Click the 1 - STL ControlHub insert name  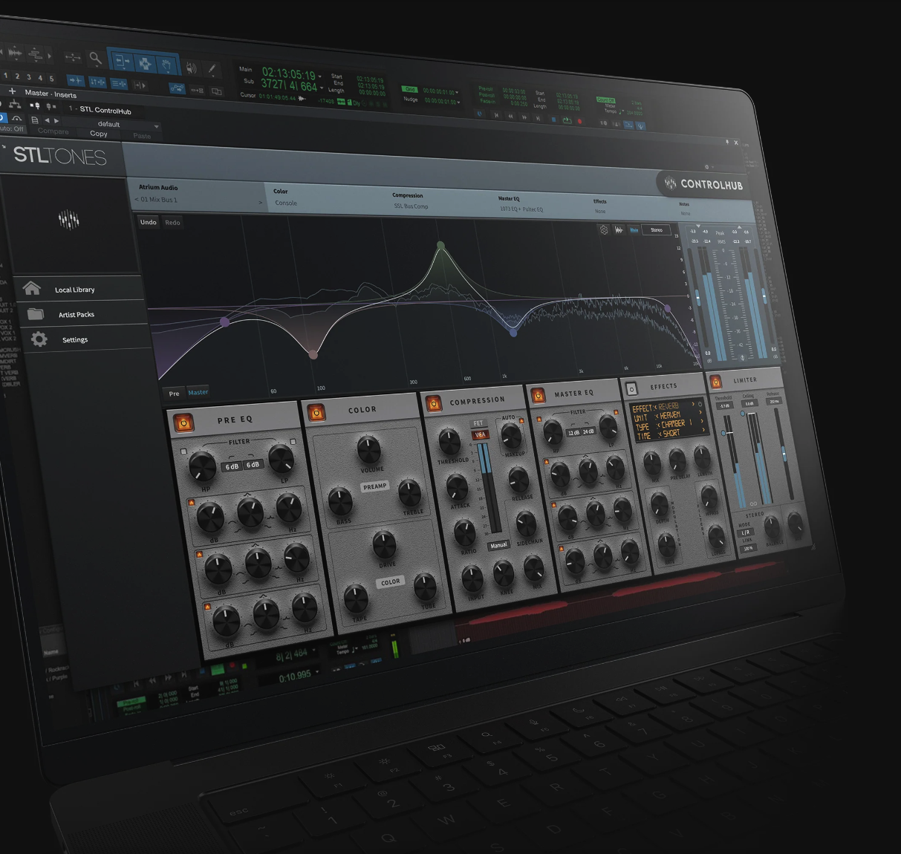(100, 110)
